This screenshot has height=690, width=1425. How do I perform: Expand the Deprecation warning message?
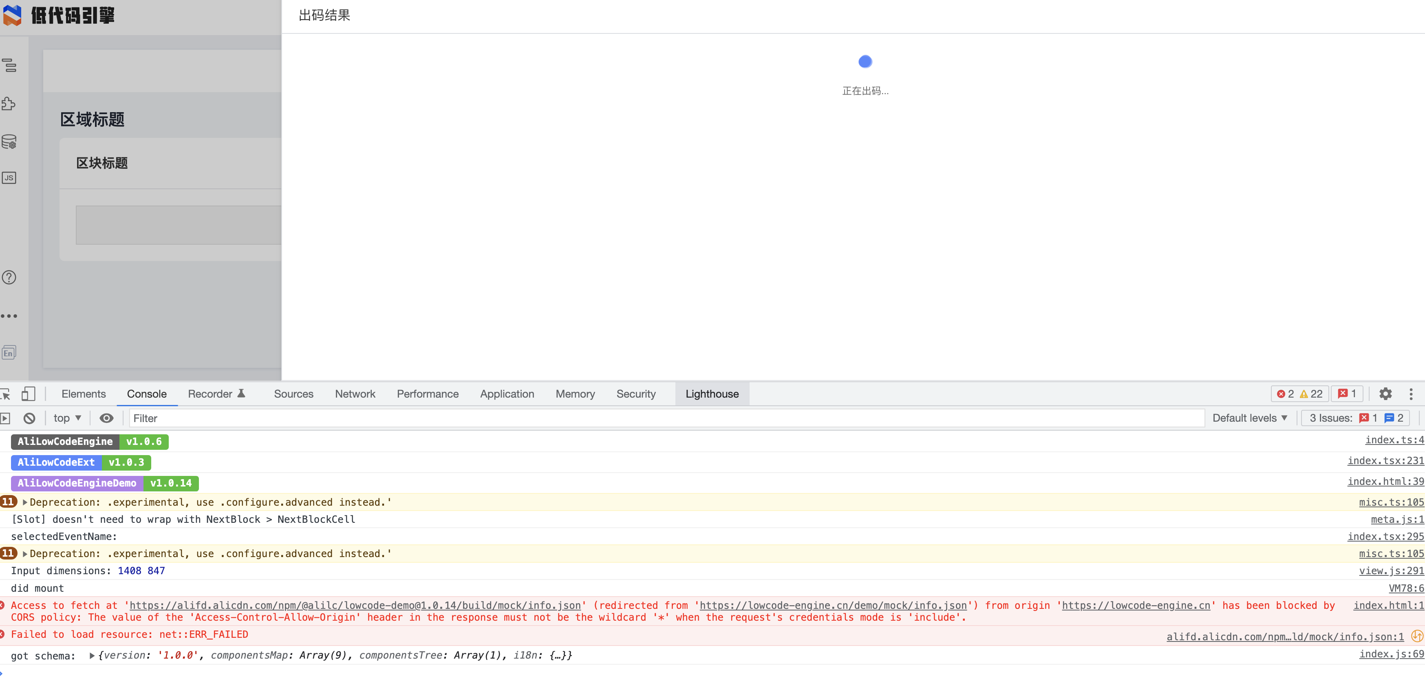25,502
